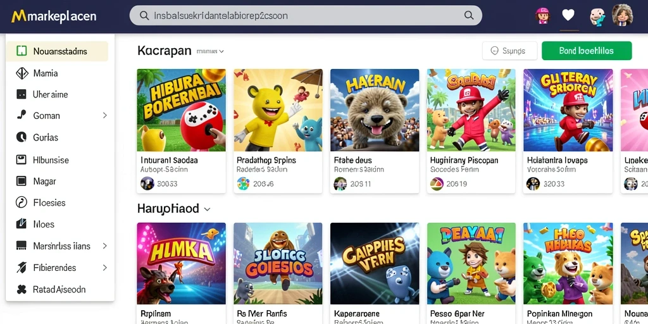
Task: Click the green Bond boehlilas button
Action: [587, 51]
